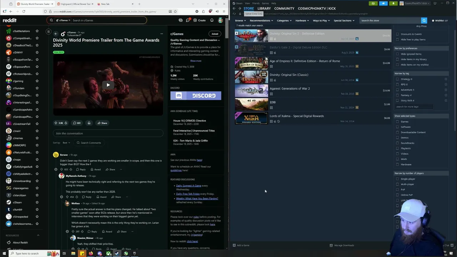Image resolution: width=457 pixels, height=257 pixels.
Task: Open Steam announcements megaphone icon
Action: [x=383, y=4]
